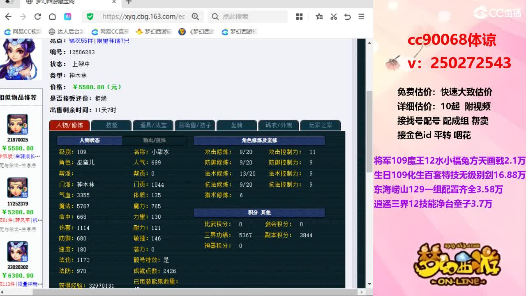
Task: Switch to the 技能 tab
Action: coord(111,125)
